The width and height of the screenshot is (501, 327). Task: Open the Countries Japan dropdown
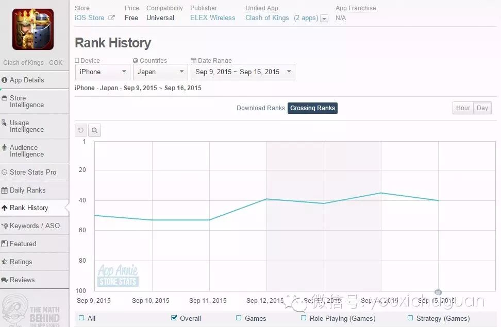pos(160,72)
